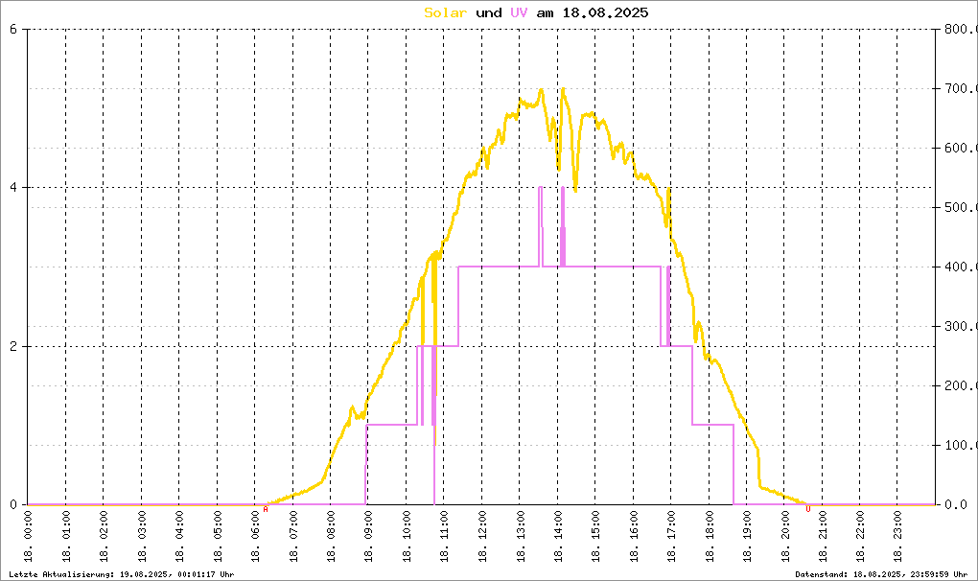Click the right axis label '300.0'
This screenshot has height=581, width=978.
click(961, 326)
